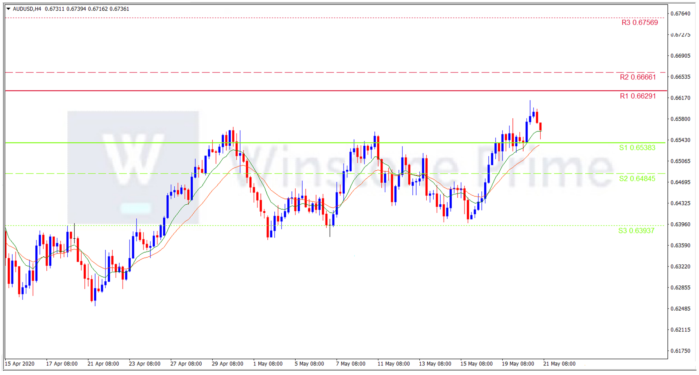
Task: Click the 11 May 08:00 time label
Action: tap(393, 364)
